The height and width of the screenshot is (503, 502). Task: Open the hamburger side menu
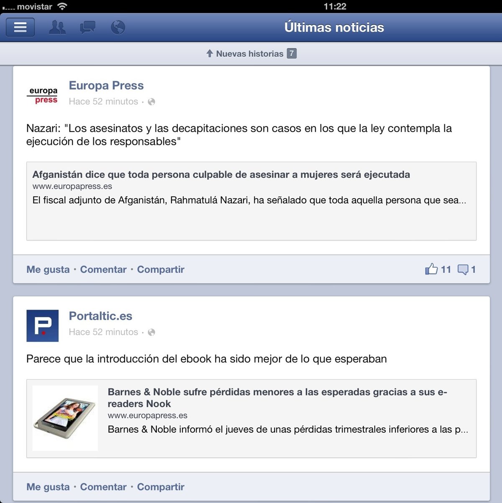[20, 27]
